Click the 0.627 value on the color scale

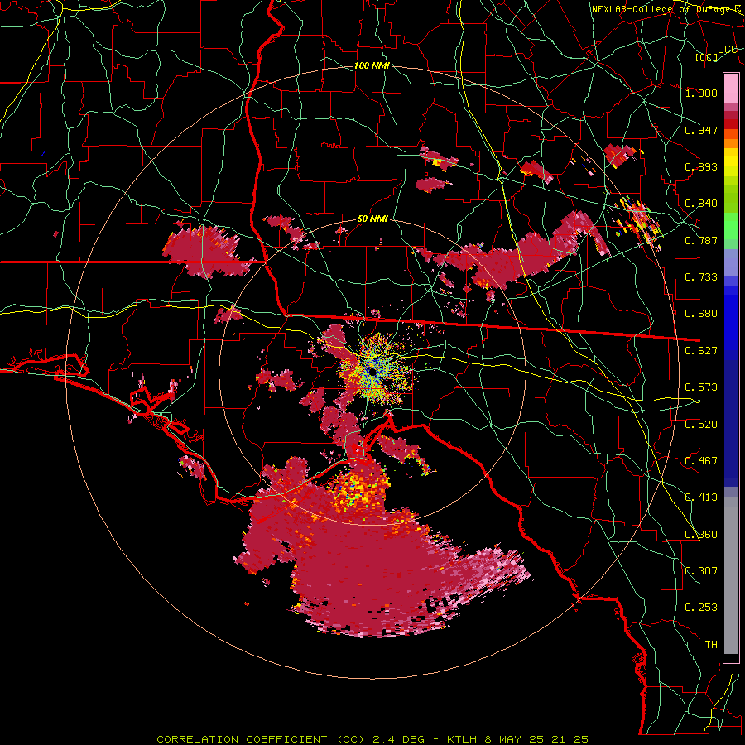(701, 351)
